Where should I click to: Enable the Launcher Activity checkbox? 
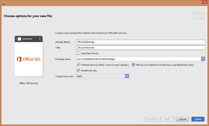pyautogui.click(x=78, y=53)
